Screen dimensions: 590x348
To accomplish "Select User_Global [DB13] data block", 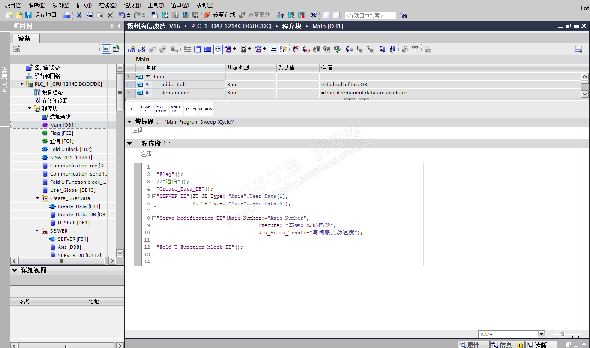I will [x=72, y=190].
